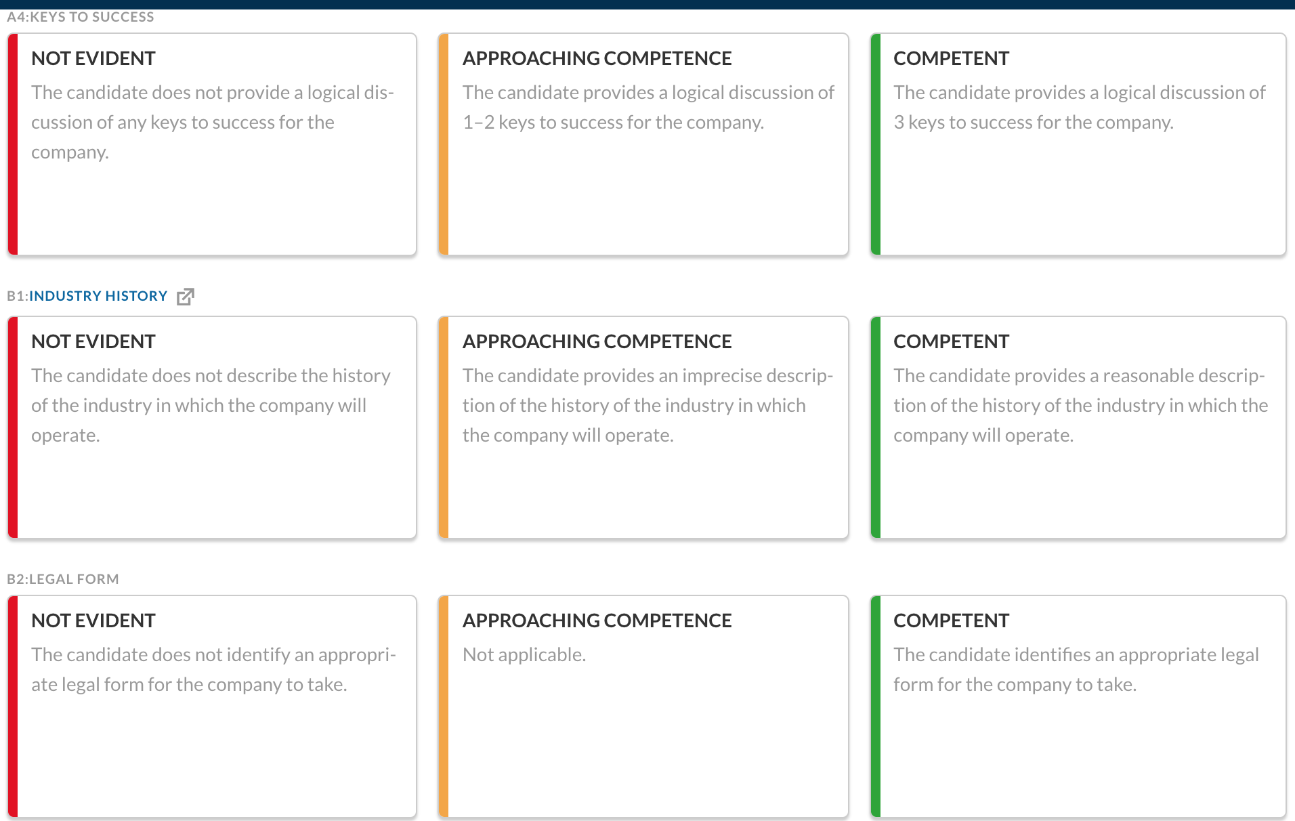This screenshot has width=1295, height=821.
Task: Click orange color bar on Industry History card
Action: pos(444,427)
